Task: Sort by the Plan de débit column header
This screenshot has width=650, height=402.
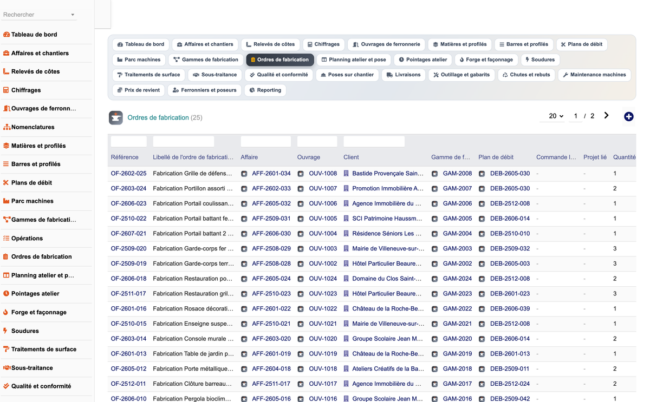Action: tap(496, 157)
